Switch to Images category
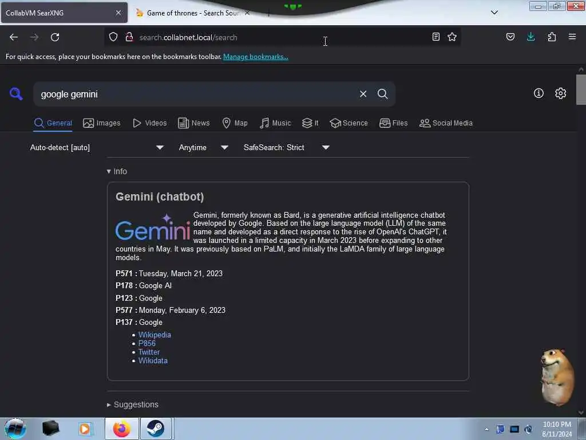 [102, 123]
